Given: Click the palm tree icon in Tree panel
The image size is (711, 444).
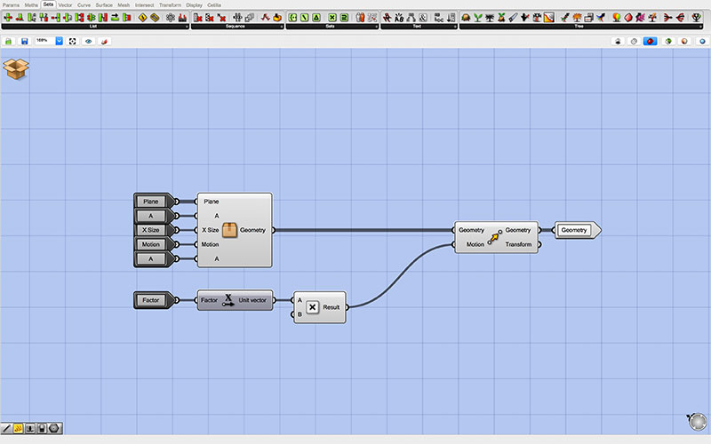Looking at the screenshot, I should 490,18.
